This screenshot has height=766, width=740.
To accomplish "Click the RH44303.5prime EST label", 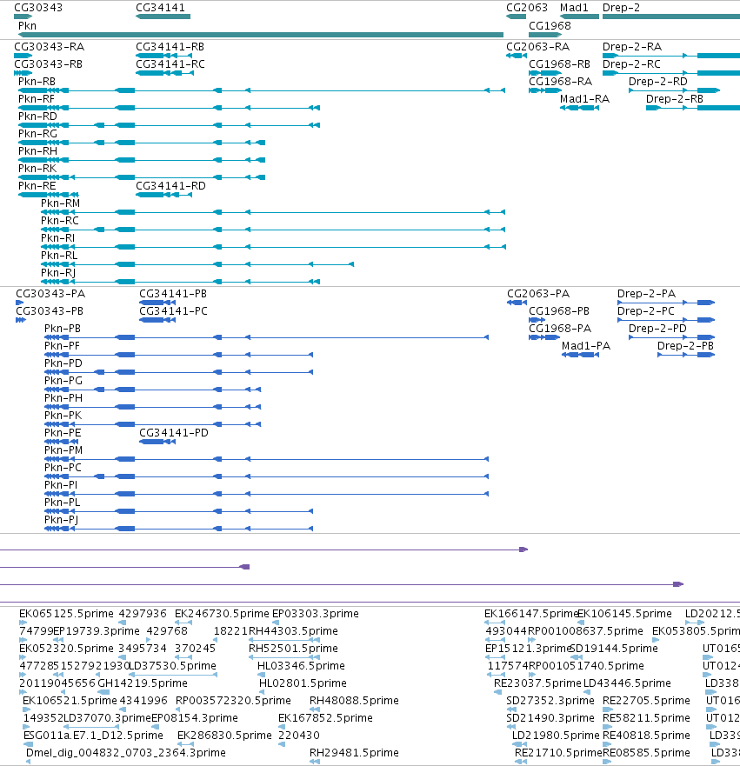I will [293, 630].
